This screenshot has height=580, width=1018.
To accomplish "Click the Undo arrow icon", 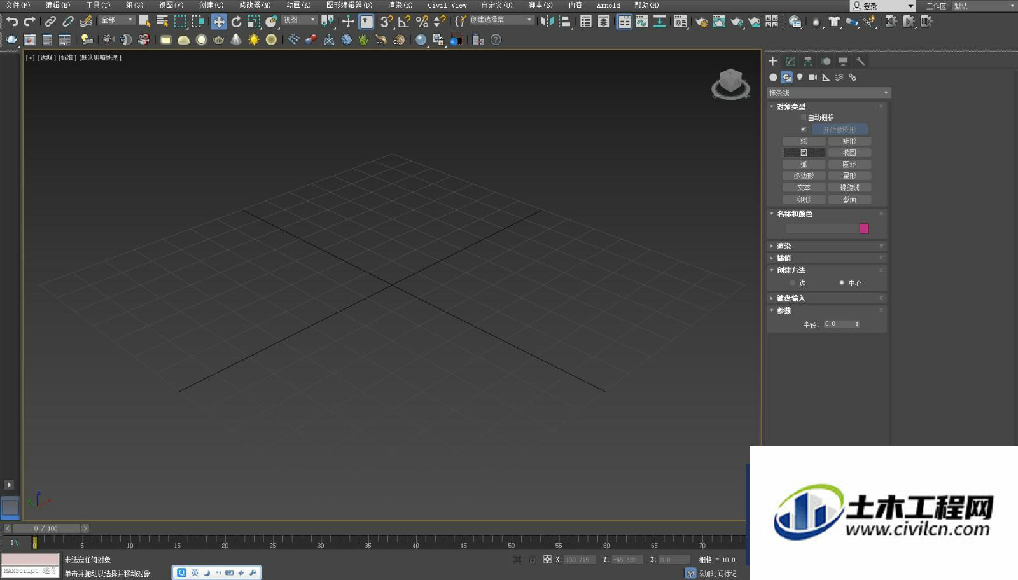I will tap(11, 22).
